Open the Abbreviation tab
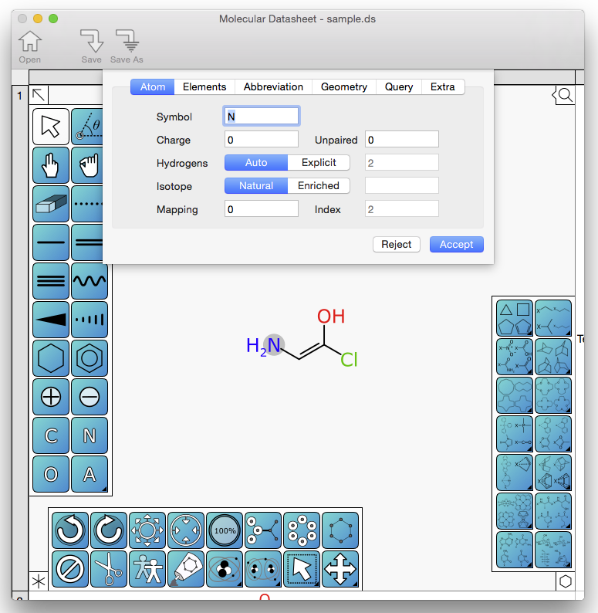 pyautogui.click(x=273, y=86)
